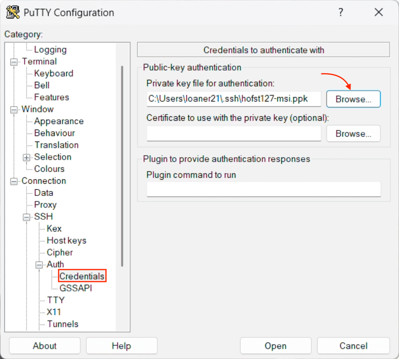The image size is (399, 359).
Task: Select Tunnels in the category tree
Action: pyautogui.click(x=63, y=324)
